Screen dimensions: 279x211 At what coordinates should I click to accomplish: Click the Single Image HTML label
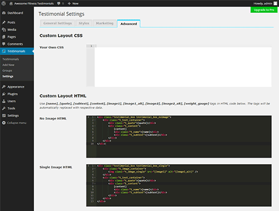[56, 167]
